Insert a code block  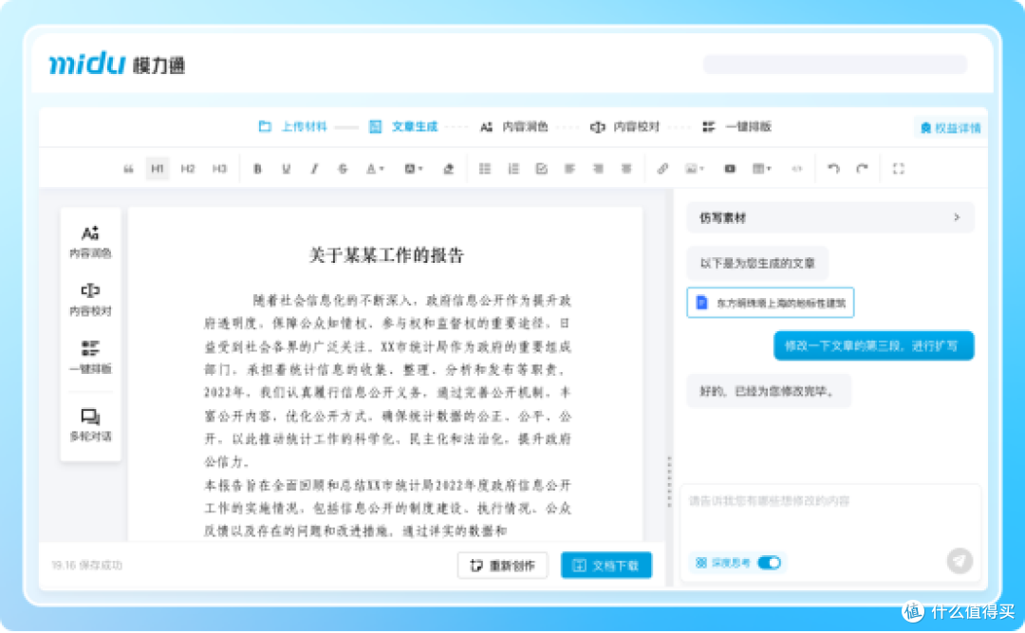pyautogui.click(x=796, y=169)
